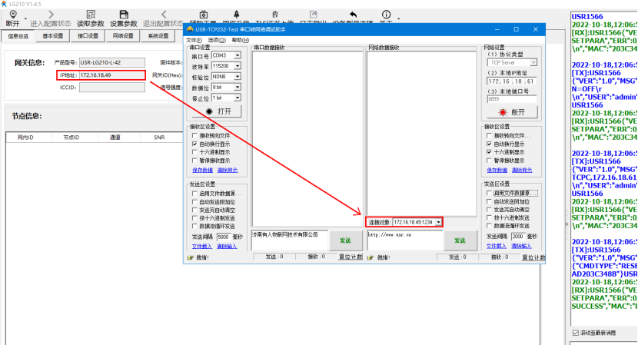Image resolution: width=638 pixels, height=345 pixels.
Task: Open the 帮助(H) menu
Action: pyautogui.click(x=241, y=40)
